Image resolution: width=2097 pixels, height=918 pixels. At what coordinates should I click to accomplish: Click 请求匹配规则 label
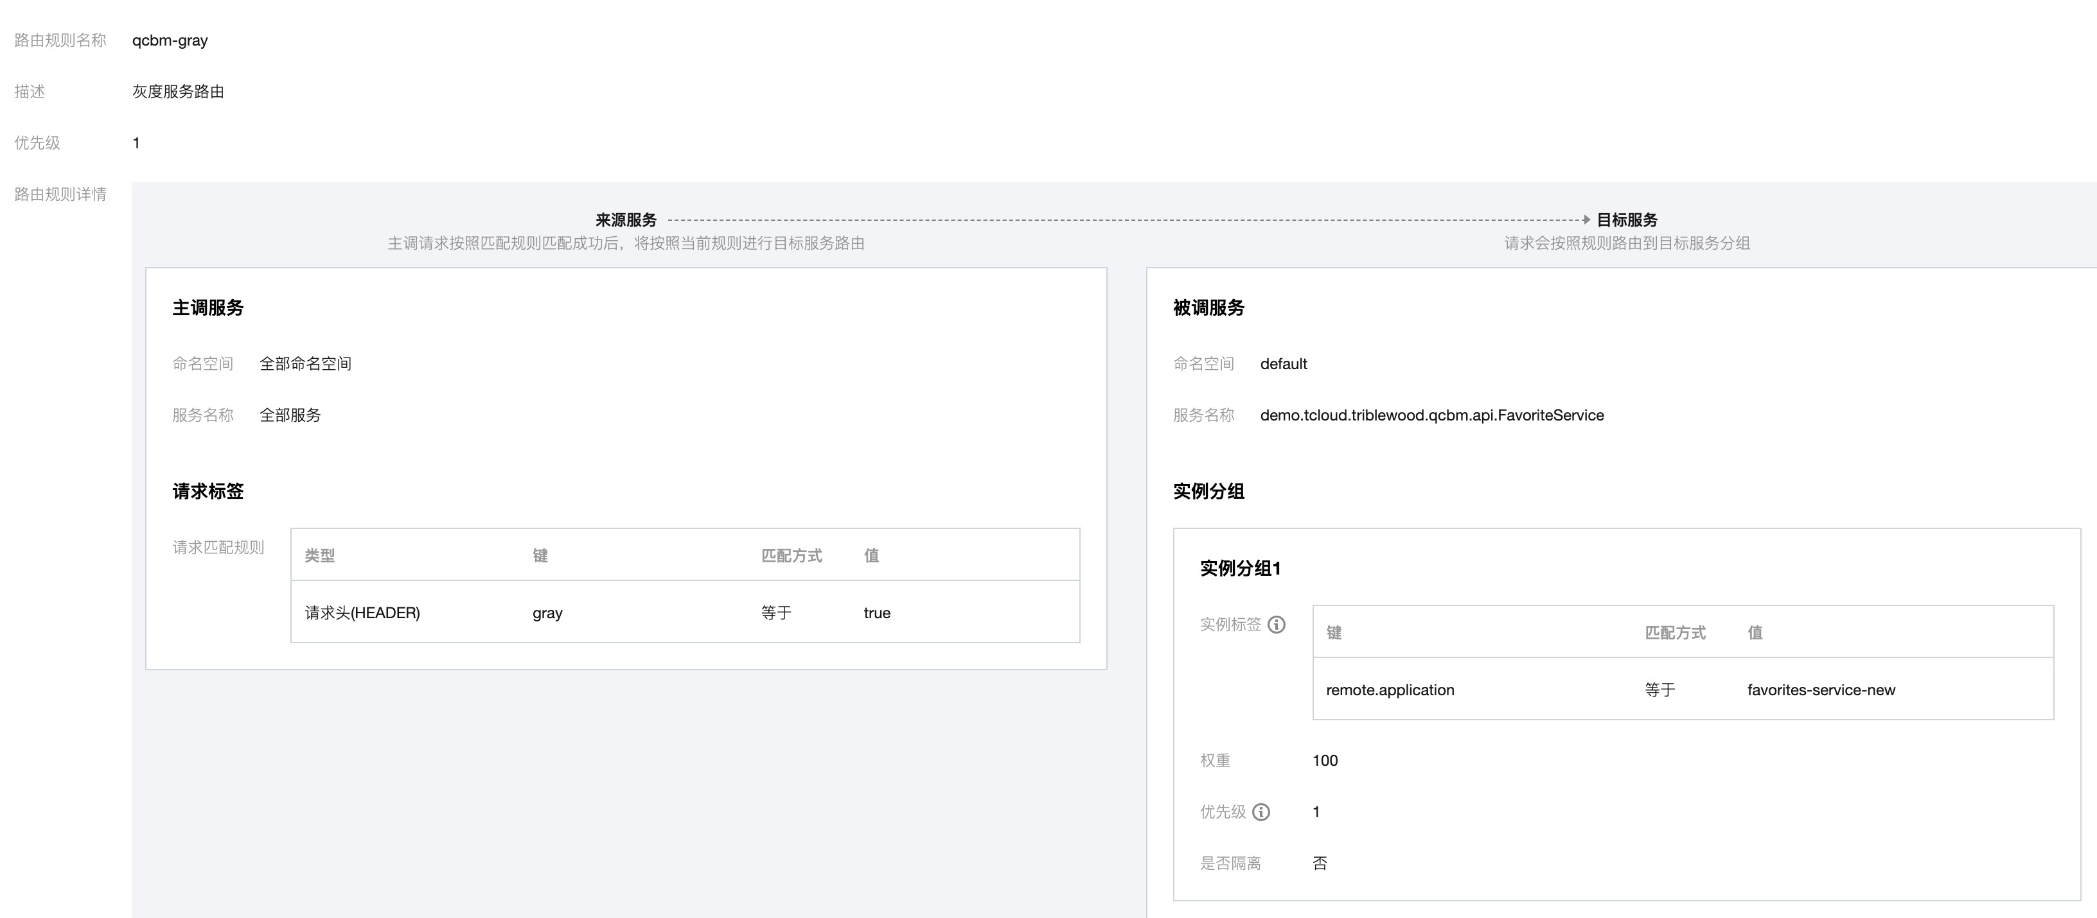218,547
